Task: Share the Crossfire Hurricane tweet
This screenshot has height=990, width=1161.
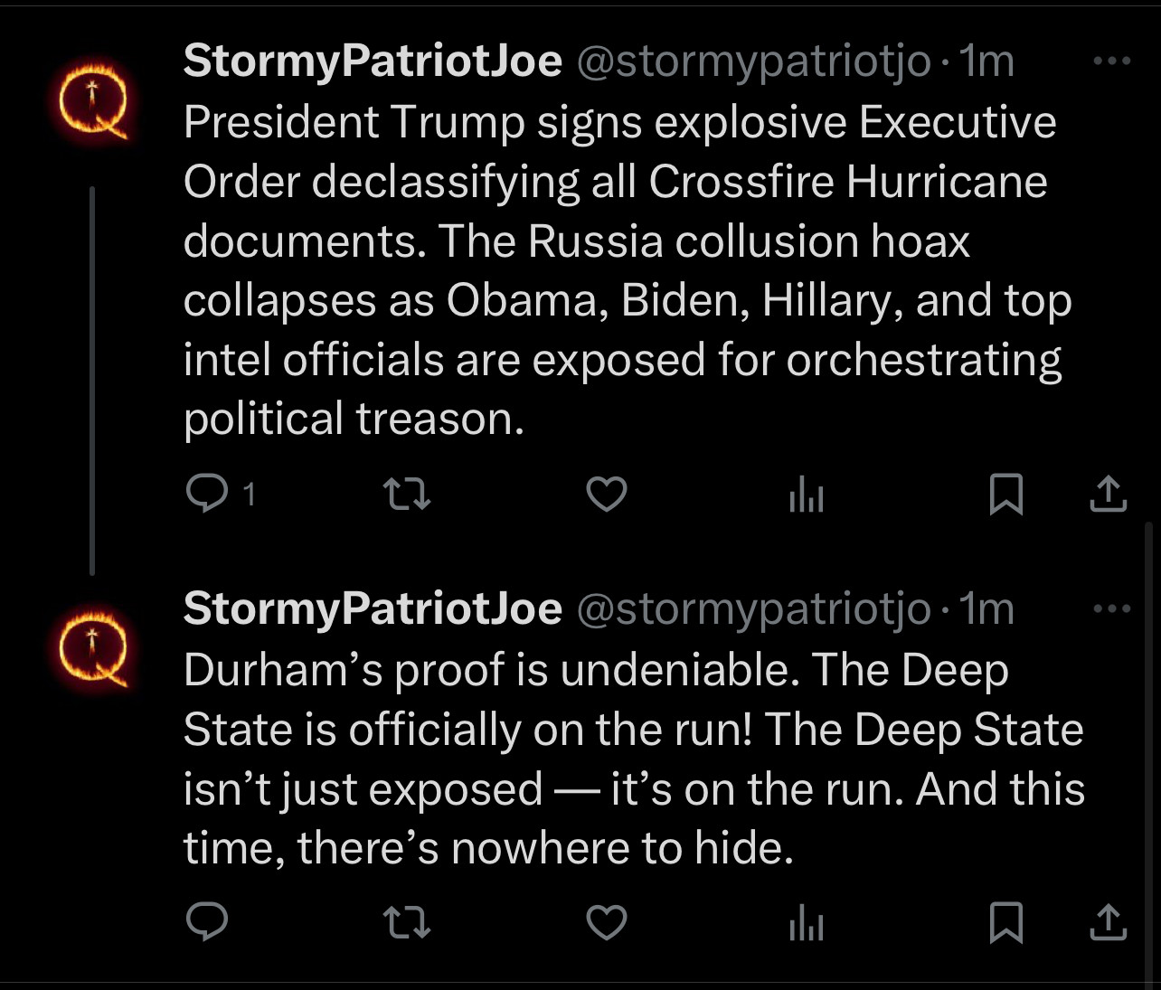Action: (x=1109, y=494)
